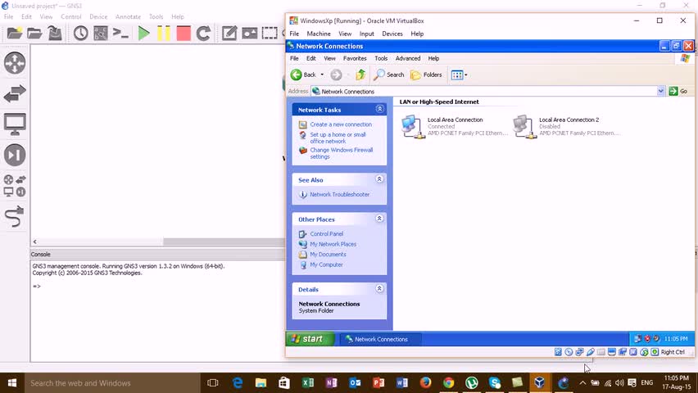This screenshot has width=698, height=393.
Task: Open My Network Places link
Action: (x=333, y=244)
